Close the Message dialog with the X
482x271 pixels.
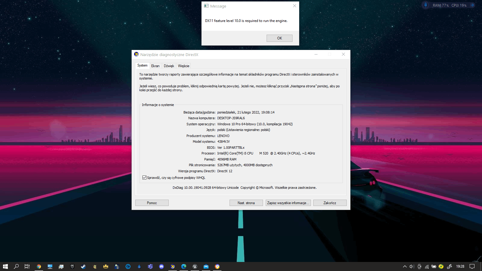[x=295, y=6]
